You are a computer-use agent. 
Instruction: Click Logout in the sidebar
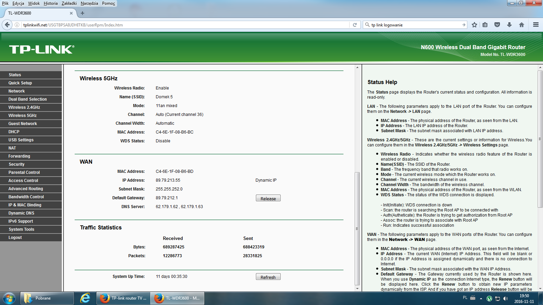pyautogui.click(x=31, y=238)
